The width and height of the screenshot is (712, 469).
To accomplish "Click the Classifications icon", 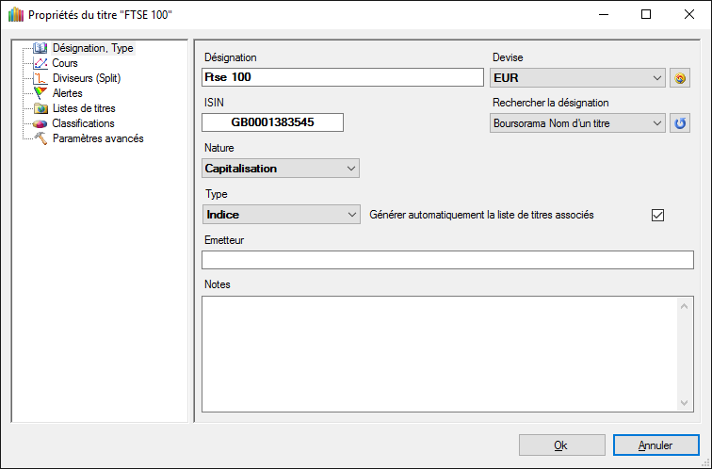I will coord(40,123).
